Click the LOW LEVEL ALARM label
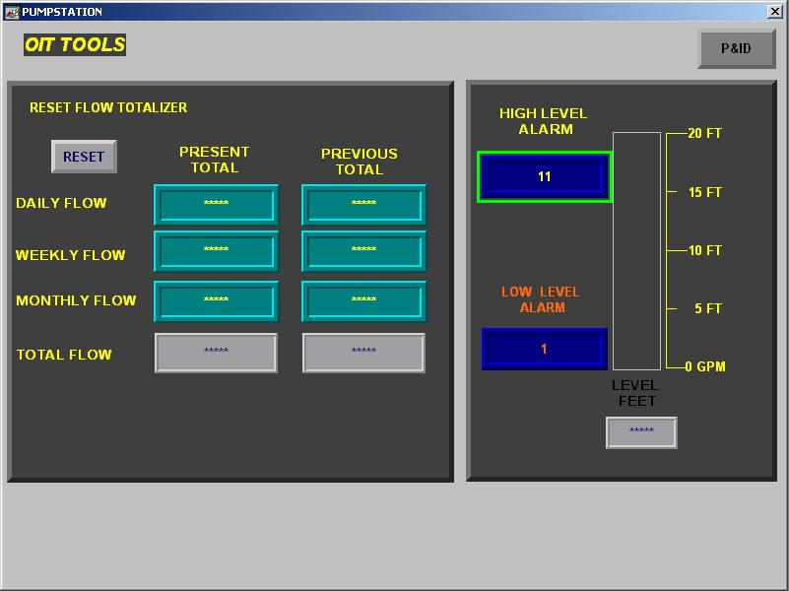Viewport: 789px width, 591px height. 541,299
